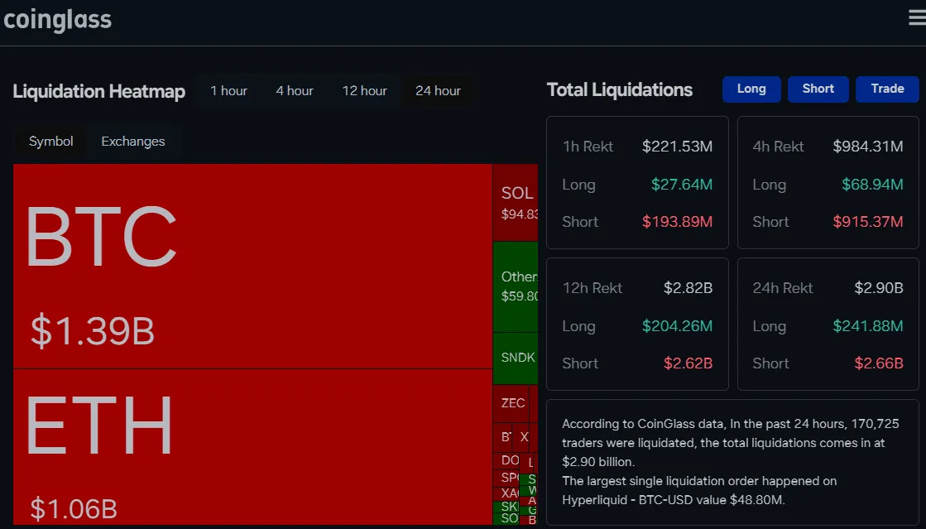The width and height of the screenshot is (926, 529).
Task: Switch to the 12 hour heatmap tab
Action: point(364,91)
